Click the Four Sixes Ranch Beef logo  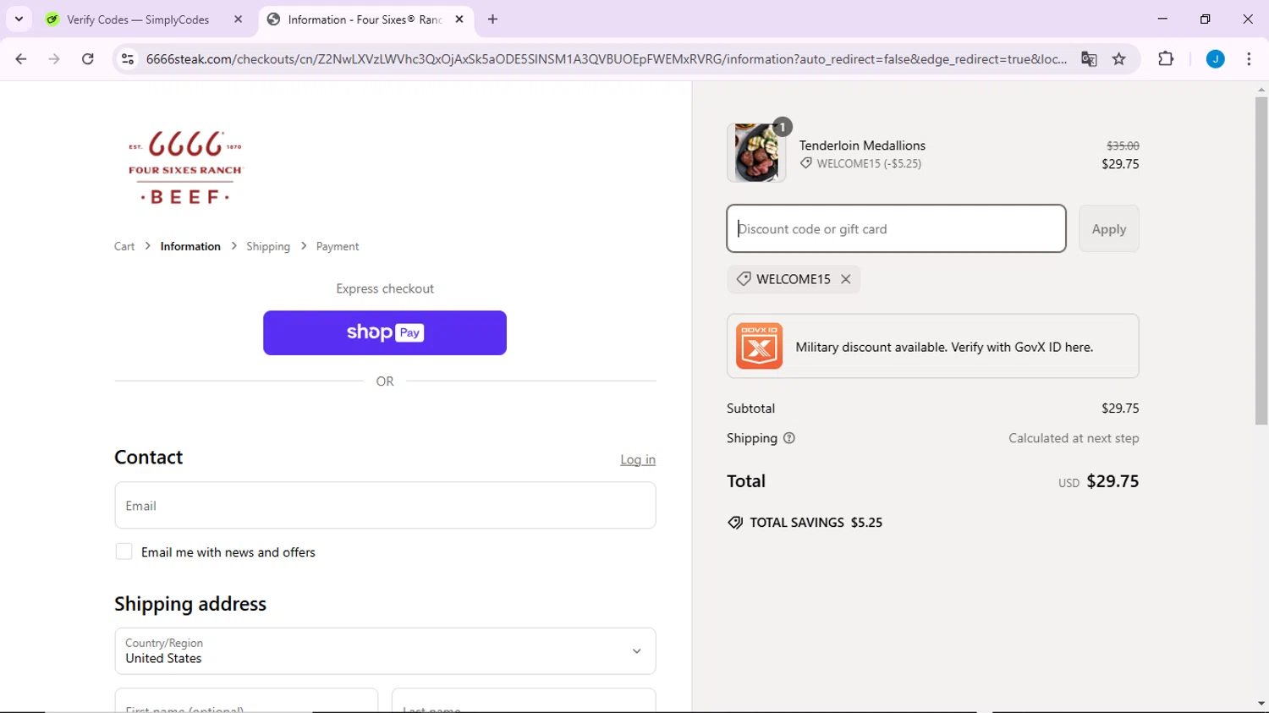185,167
